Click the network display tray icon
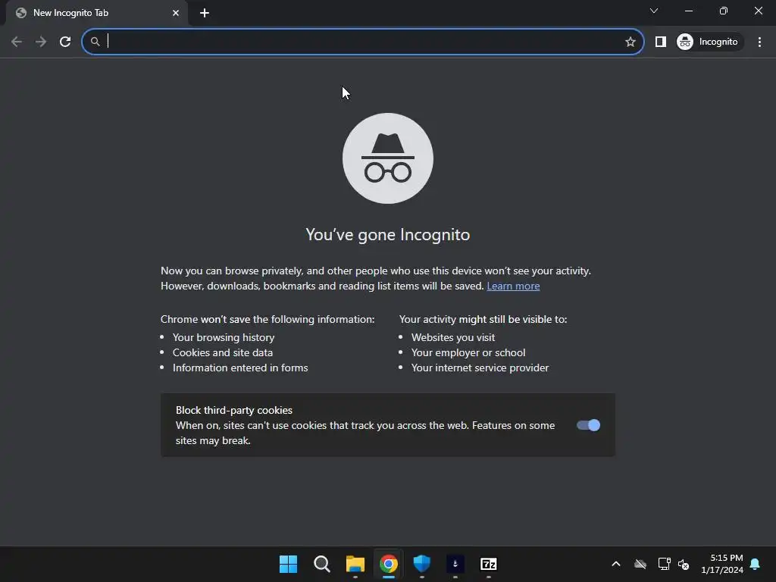776x582 pixels. coord(664,564)
